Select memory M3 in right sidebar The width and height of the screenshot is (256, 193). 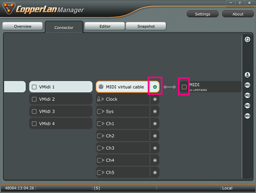[x=247, y=106]
